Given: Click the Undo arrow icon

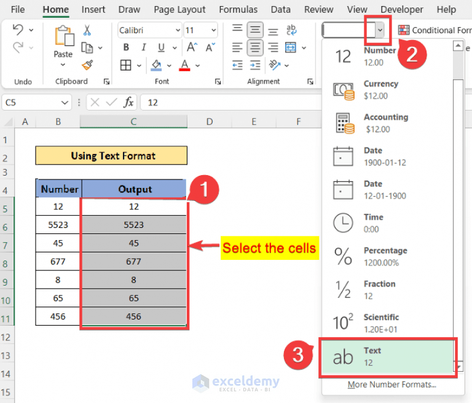Looking at the screenshot, I should point(18,29).
